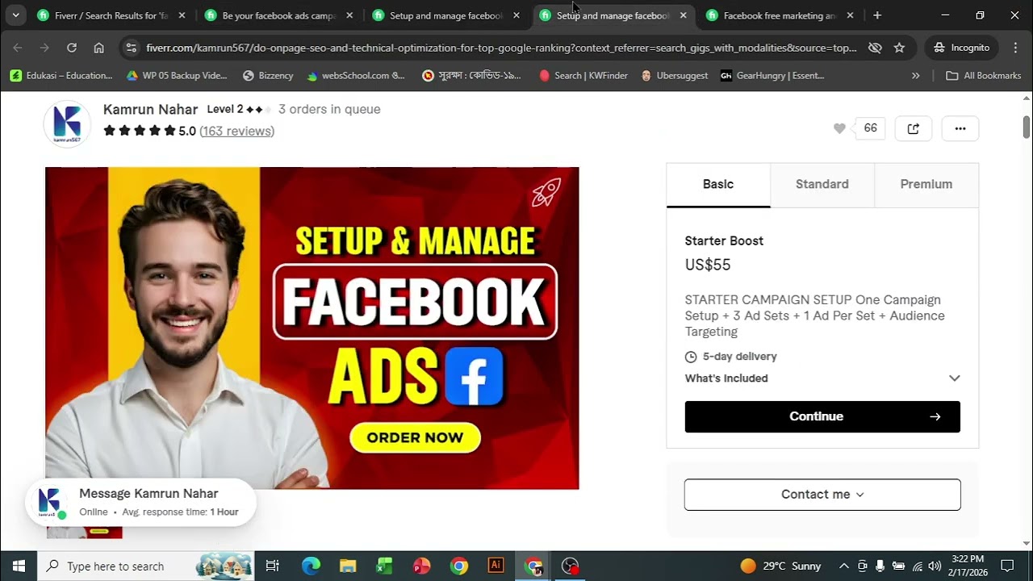Launch Microsoft Edge from the taskbar
This screenshot has height=581, width=1033.
pos(311,566)
